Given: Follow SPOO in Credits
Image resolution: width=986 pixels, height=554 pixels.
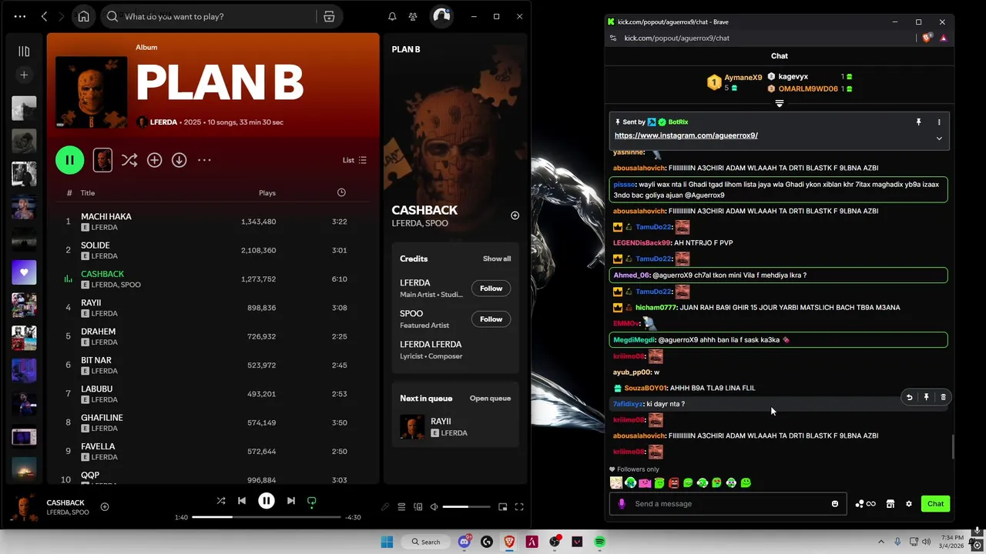Looking at the screenshot, I should pos(491,319).
